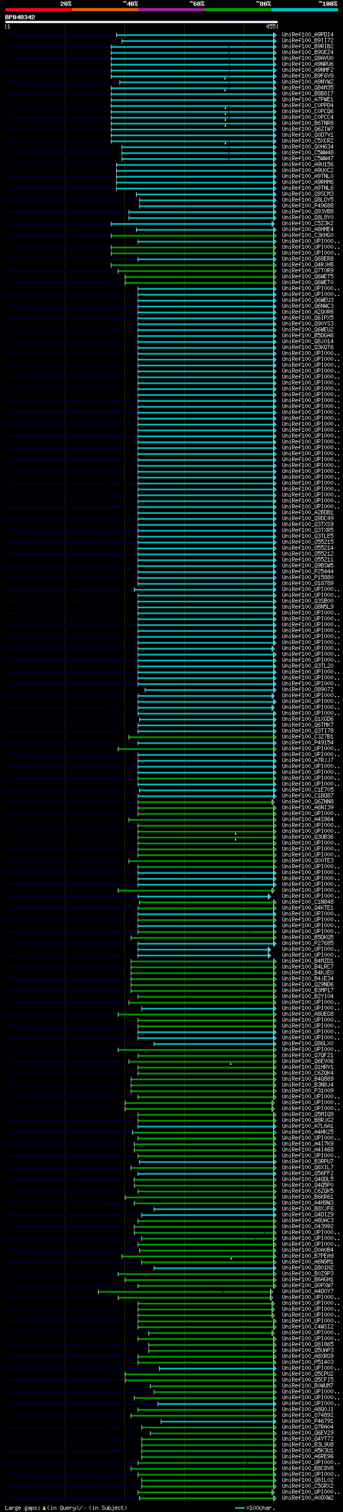The height and width of the screenshot is (1512, 343).
Task: Click hit label UniRef100_Q84M35
Action: (x=308, y=87)
